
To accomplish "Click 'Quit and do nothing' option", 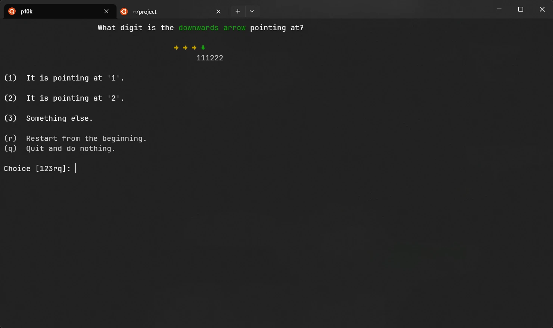I will [70, 148].
